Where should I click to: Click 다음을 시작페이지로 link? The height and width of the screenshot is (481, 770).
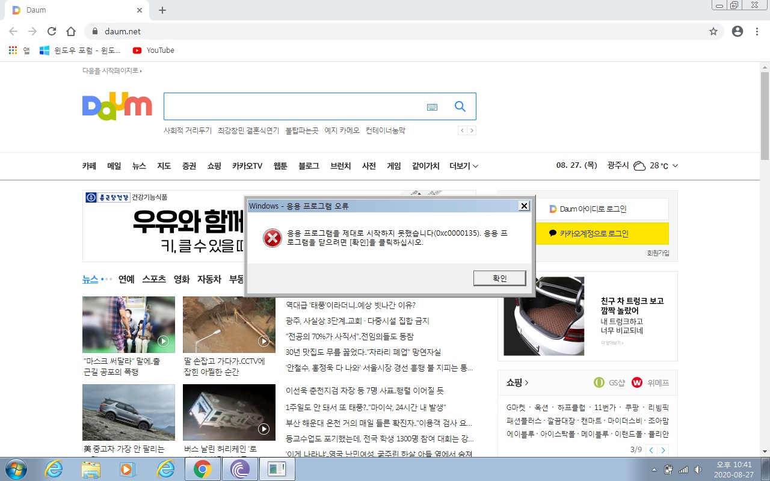(x=112, y=70)
